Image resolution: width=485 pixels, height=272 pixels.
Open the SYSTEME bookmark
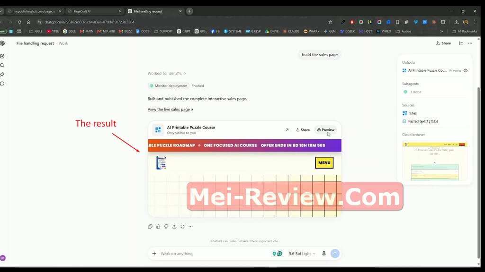point(232,31)
